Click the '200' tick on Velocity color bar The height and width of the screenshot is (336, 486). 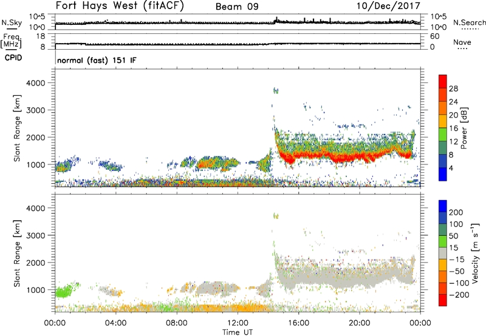point(456,212)
